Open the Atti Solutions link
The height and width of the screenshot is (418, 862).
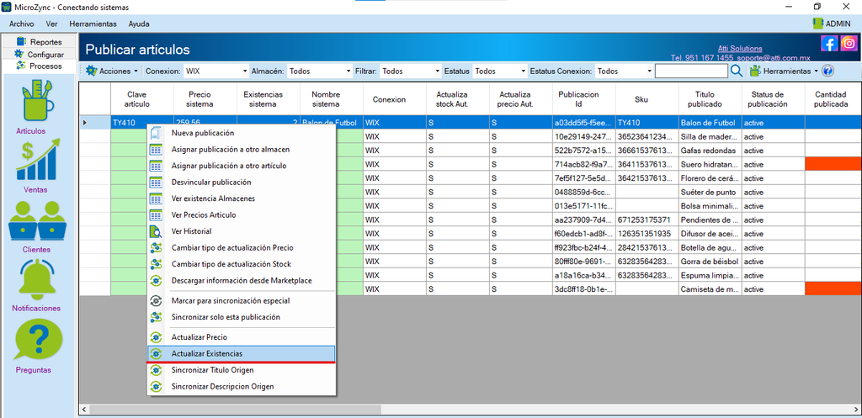(x=740, y=48)
